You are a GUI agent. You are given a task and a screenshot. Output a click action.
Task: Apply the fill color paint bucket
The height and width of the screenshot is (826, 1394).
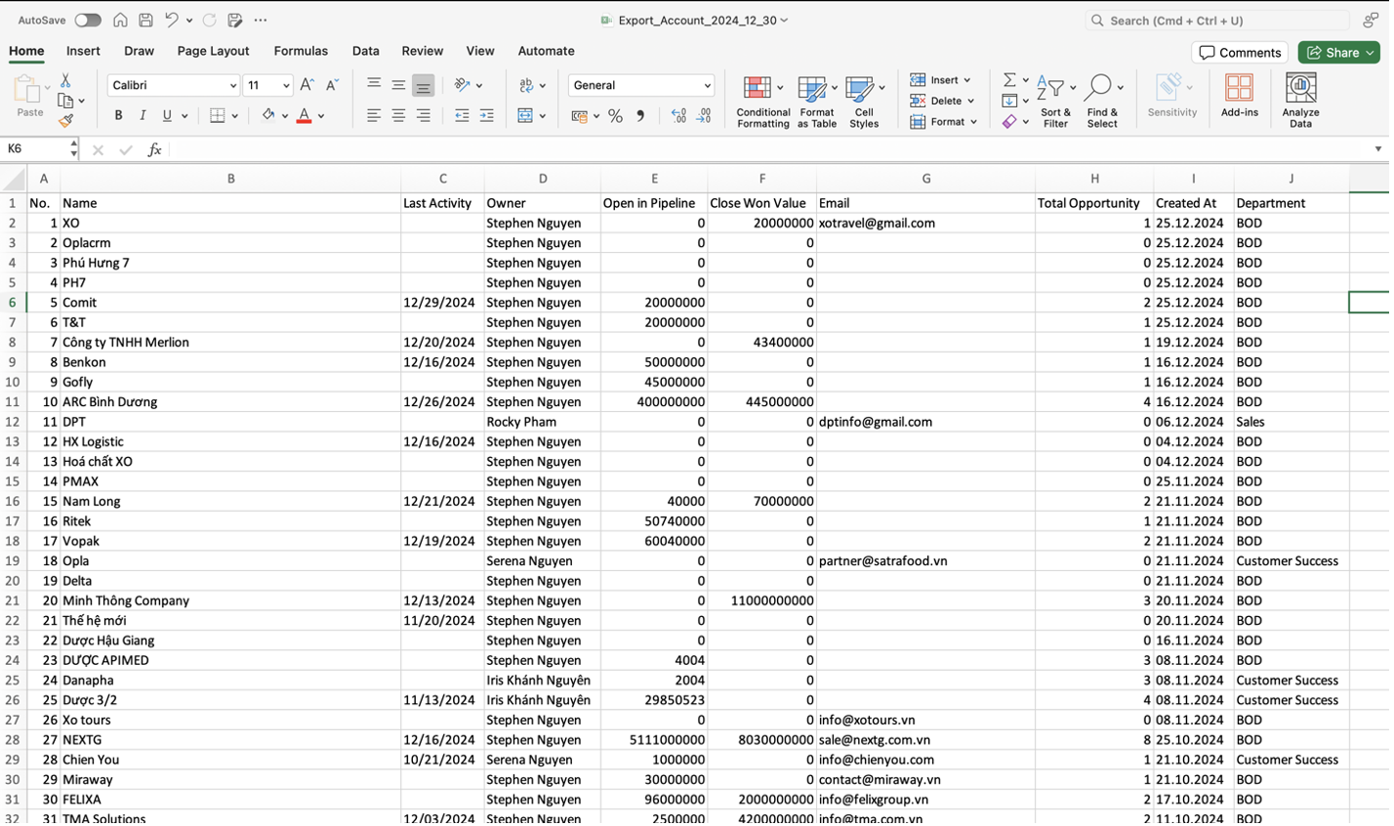click(268, 116)
